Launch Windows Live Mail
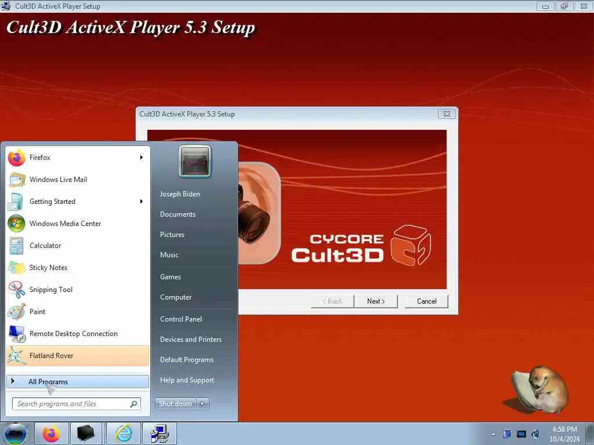The image size is (594, 445). click(x=78, y=180)
